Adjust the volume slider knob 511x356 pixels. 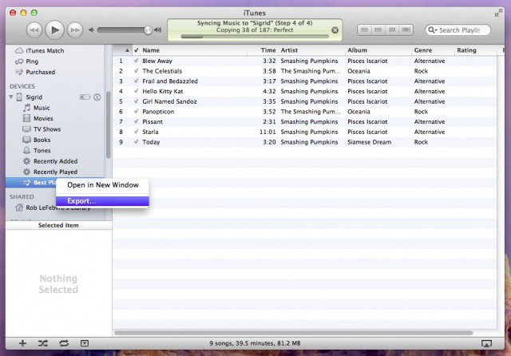click(x=148, y=30)
